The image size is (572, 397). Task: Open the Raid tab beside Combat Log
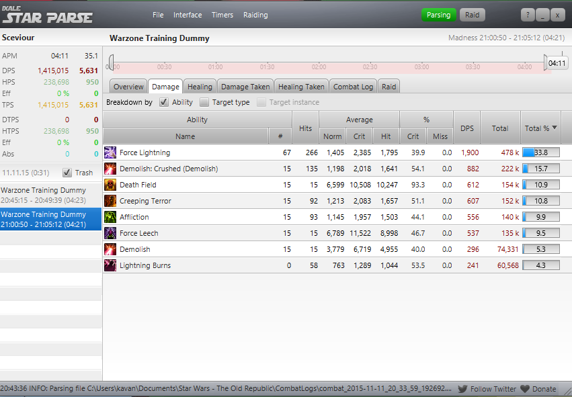pos(389,87)
